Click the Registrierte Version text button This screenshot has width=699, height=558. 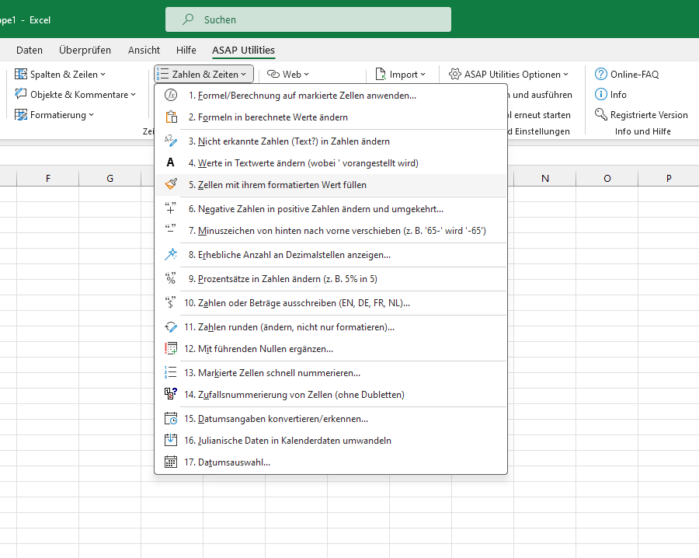click(x=649, y=115)
